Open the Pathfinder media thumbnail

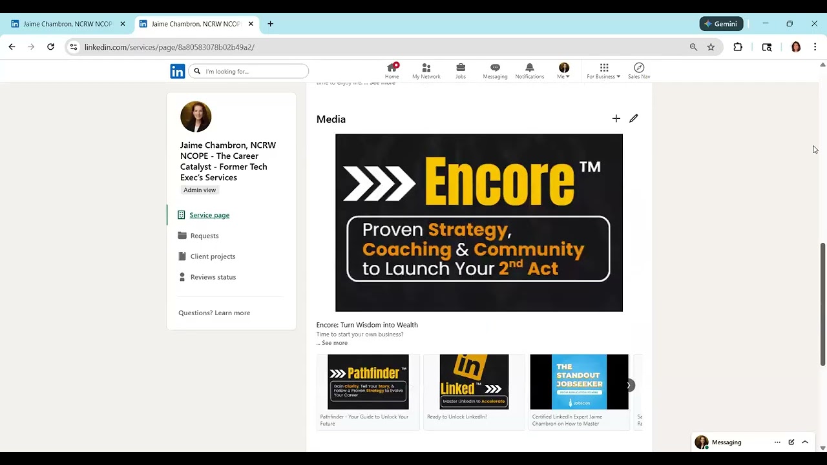(368, 382)
